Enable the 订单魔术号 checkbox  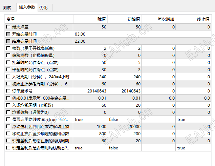(x=8, y=91)
